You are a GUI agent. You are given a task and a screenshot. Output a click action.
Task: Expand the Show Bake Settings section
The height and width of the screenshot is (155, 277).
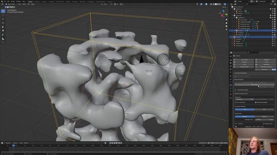(x=235, y=90)
